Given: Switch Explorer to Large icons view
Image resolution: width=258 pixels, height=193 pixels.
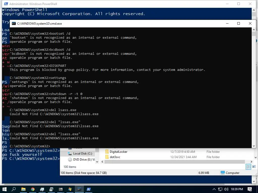Looking at the screenshot, I should click(254, 167).
